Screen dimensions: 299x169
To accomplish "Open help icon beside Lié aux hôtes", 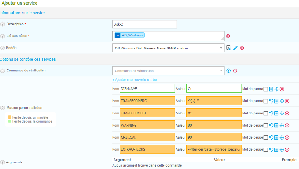I will [2, 36].
